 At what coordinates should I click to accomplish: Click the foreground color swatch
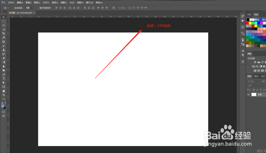tap(3, 106)
